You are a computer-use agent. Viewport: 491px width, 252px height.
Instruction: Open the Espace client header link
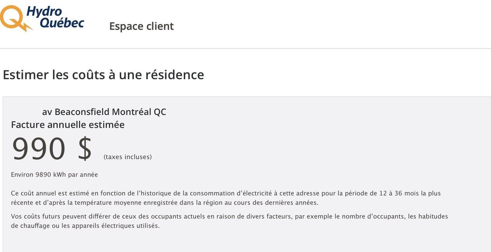point(141,26)
